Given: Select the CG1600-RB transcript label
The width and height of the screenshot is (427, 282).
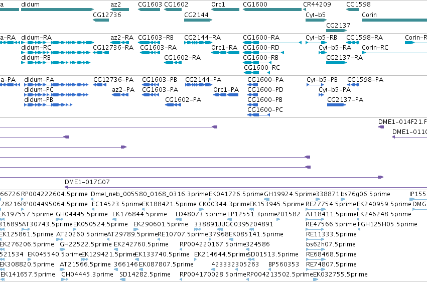Looking at the screenshot, I should point(260,58).
